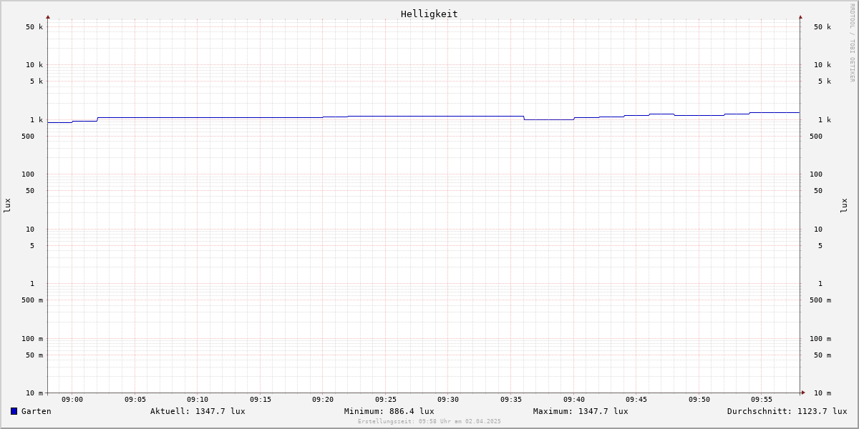Click the 500 m tick on left axis
Screen dimensions: 859x429
32,300
